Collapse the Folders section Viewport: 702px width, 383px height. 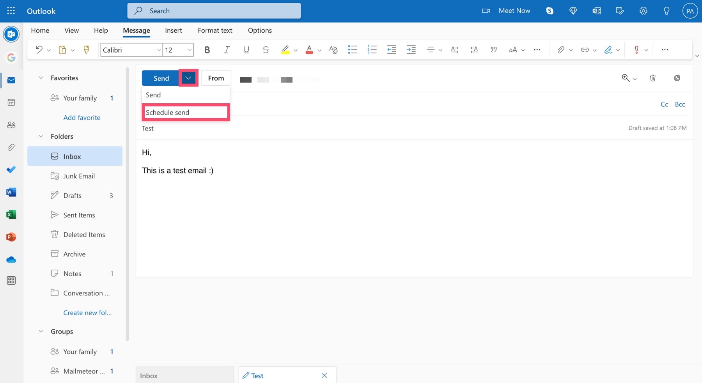41,136
